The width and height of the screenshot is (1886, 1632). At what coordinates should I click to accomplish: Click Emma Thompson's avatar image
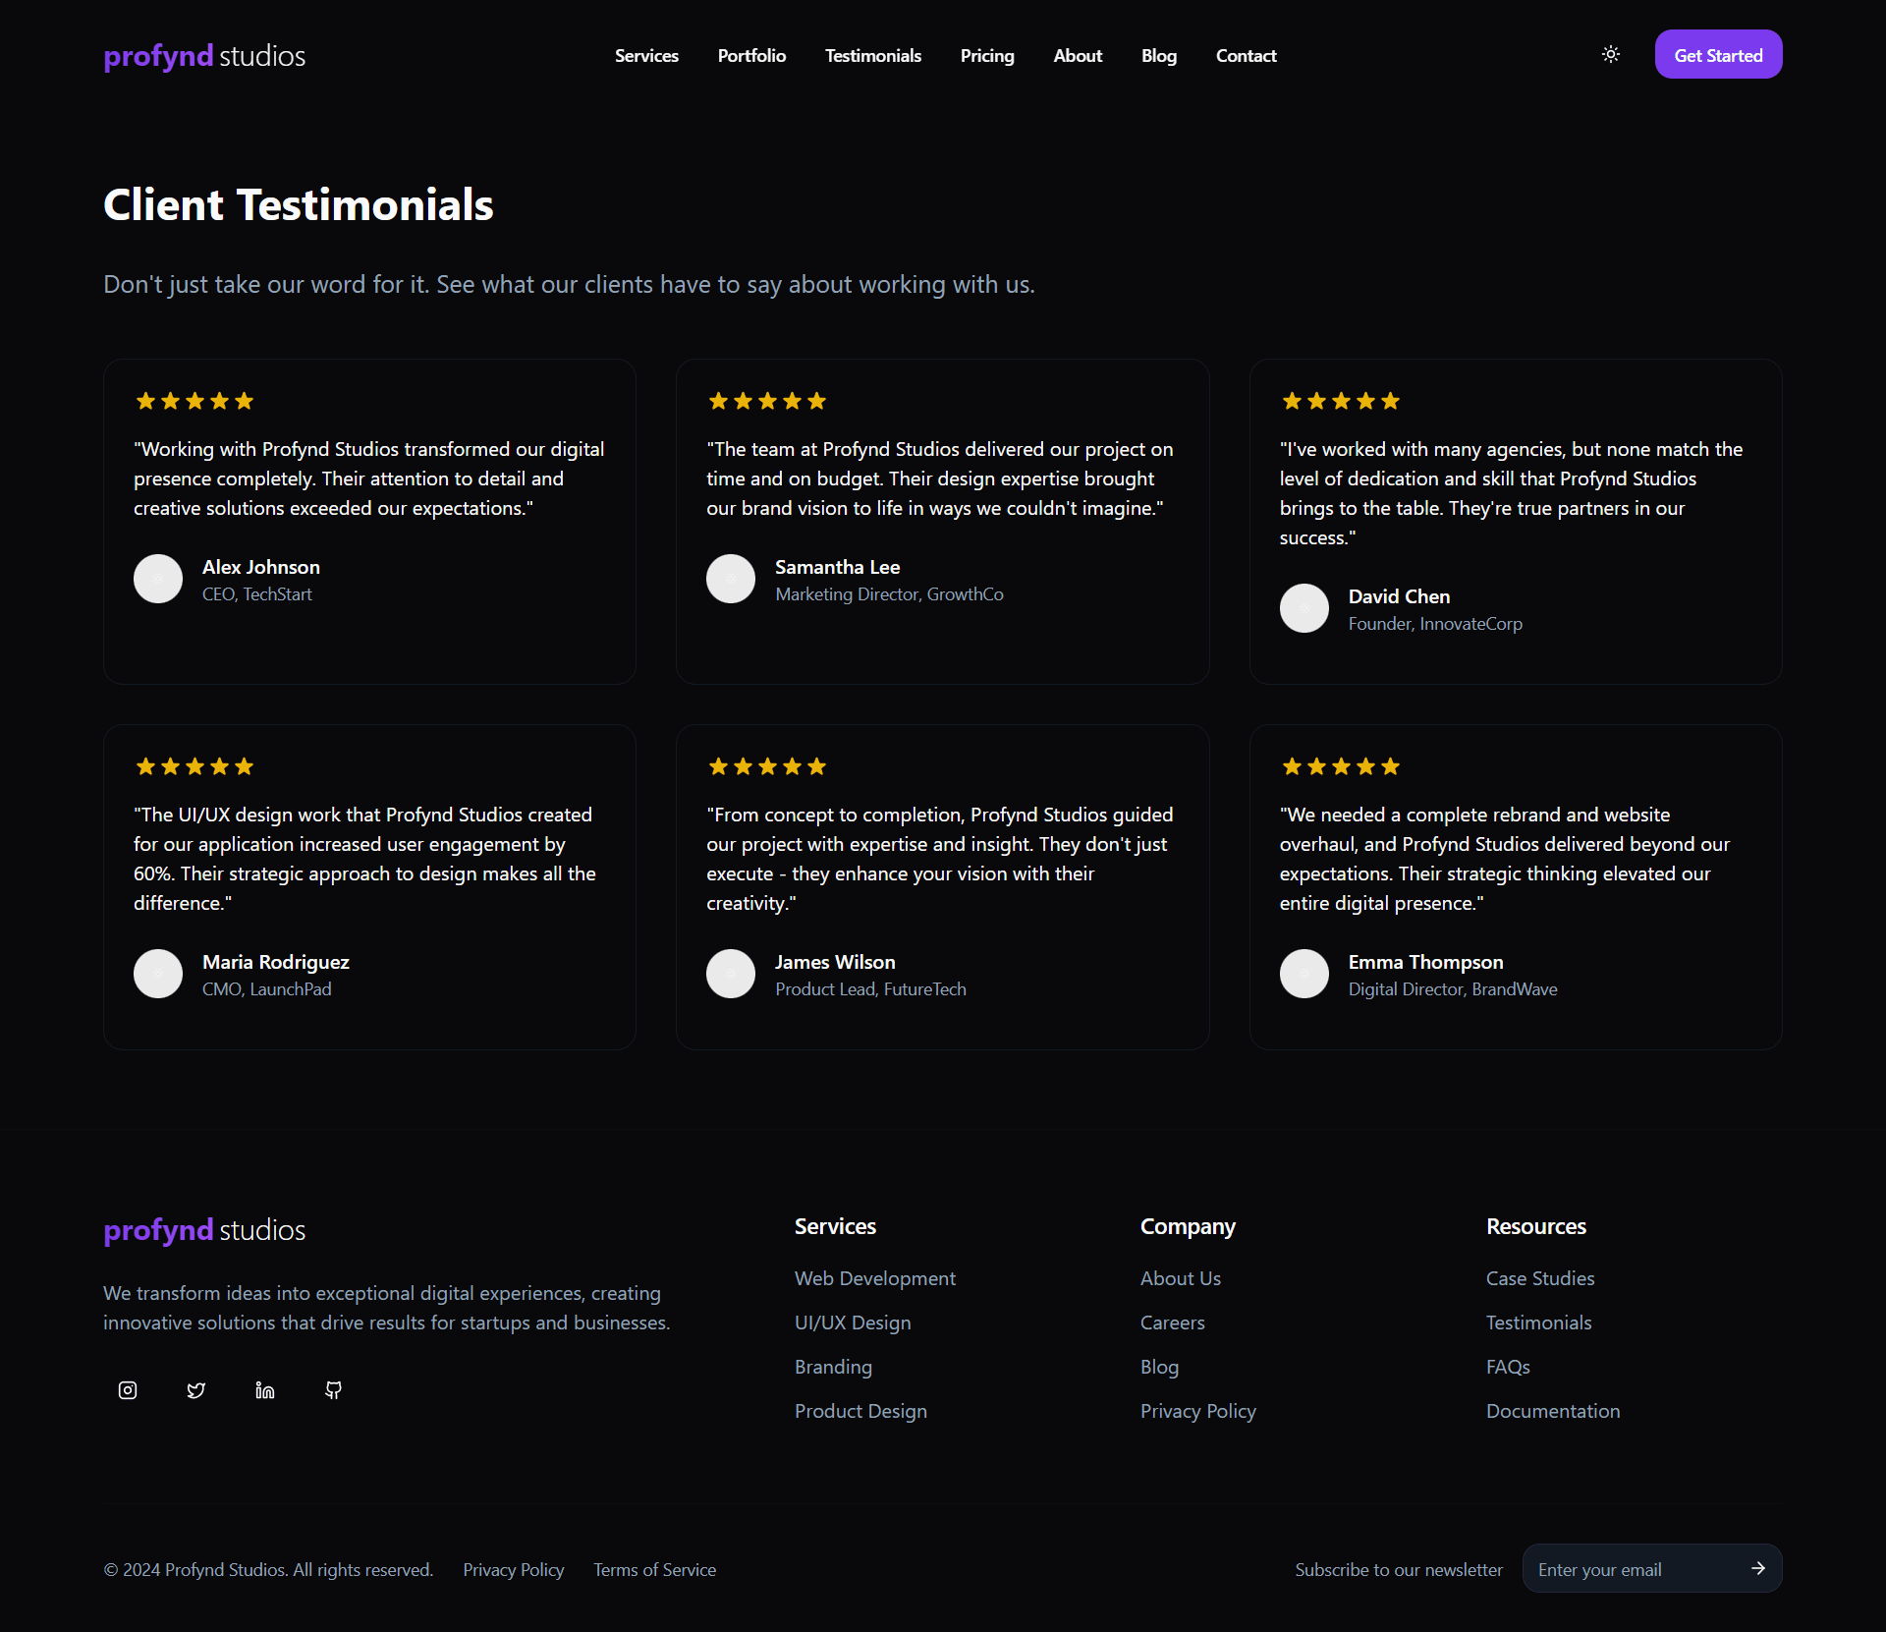tap(1304, 974)
